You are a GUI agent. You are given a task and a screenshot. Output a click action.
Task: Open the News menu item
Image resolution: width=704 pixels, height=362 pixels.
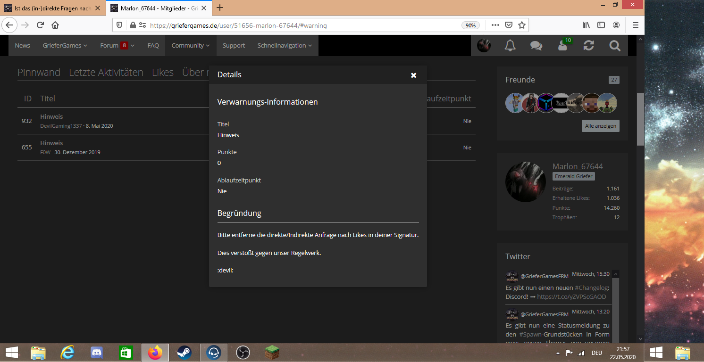click(x=22, y=46)
